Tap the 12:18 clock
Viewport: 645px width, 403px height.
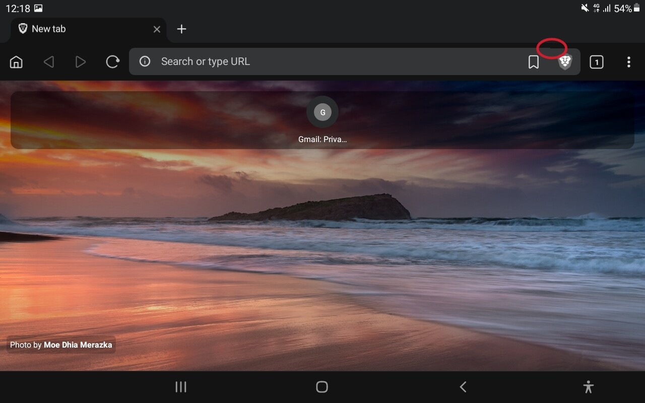pyautogui.click(x=18, y=9)
